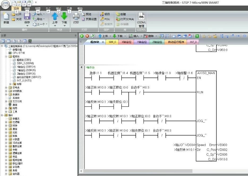Open GSDML management XML icon
This screenshot has height=176, width=248.
click(141, 16)
